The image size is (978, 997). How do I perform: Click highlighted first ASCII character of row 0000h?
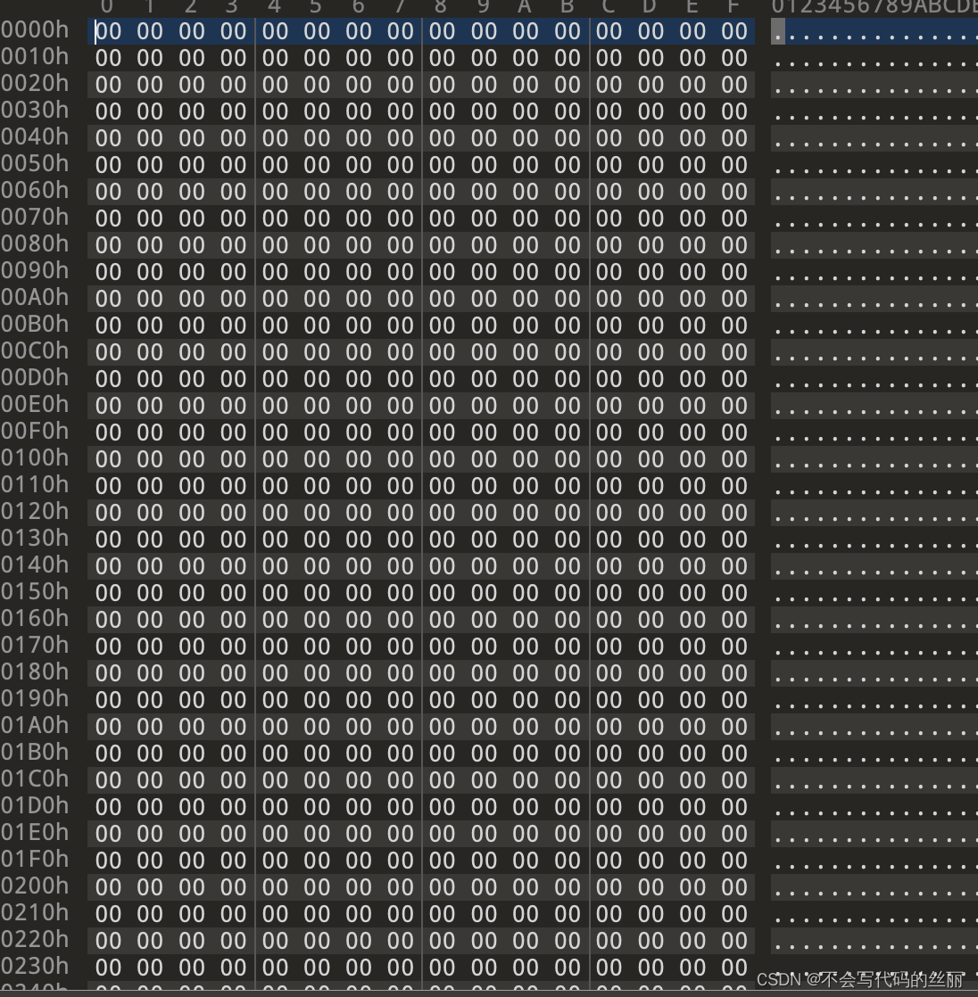coord(777,31)
